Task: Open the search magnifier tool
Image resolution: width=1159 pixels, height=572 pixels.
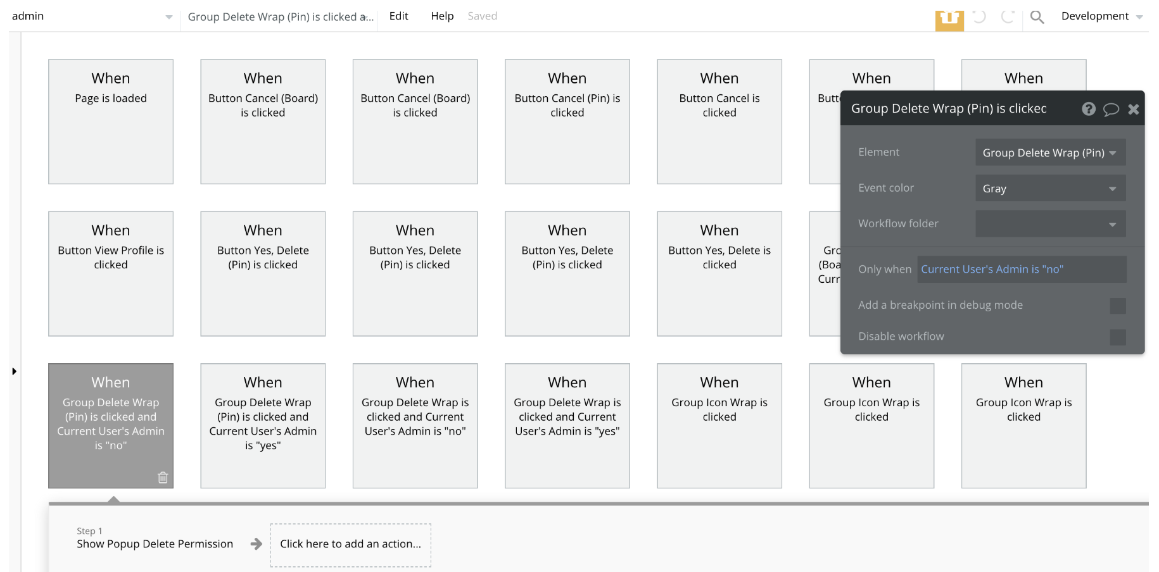Action: [1037, 17]
